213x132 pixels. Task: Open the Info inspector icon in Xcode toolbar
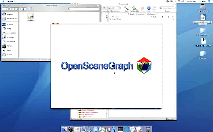point(149,8)
